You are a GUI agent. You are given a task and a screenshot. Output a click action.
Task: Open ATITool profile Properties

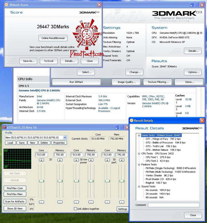(59, 143)
